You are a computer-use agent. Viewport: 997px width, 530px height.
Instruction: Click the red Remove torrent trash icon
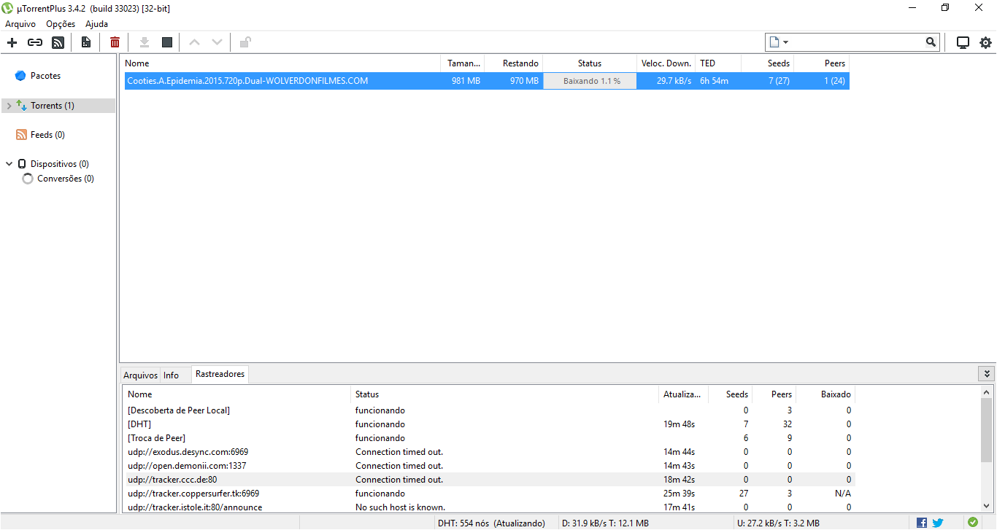(x=115, y=42)
